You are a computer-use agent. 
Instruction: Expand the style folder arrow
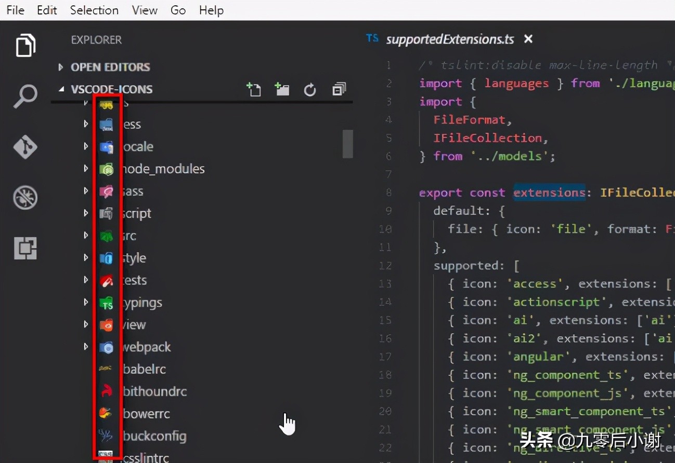point(86,257)
